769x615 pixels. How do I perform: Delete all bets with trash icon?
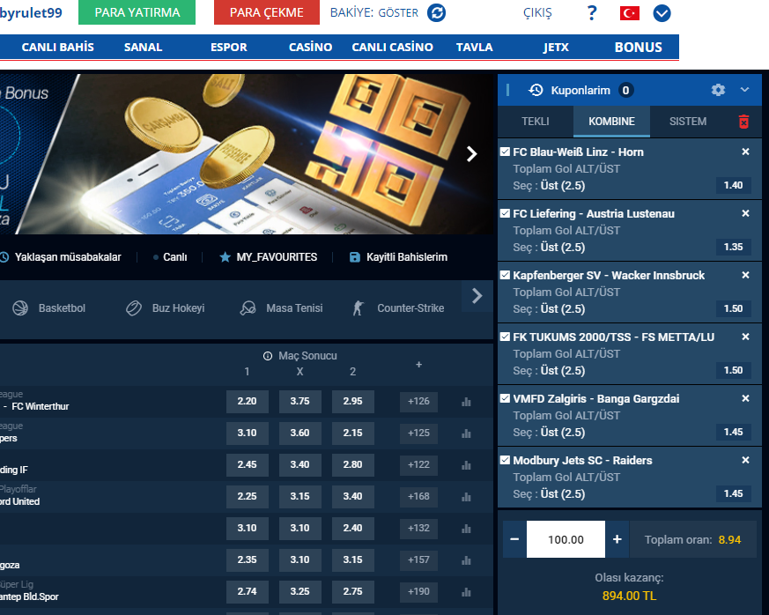tap(744, 122)
